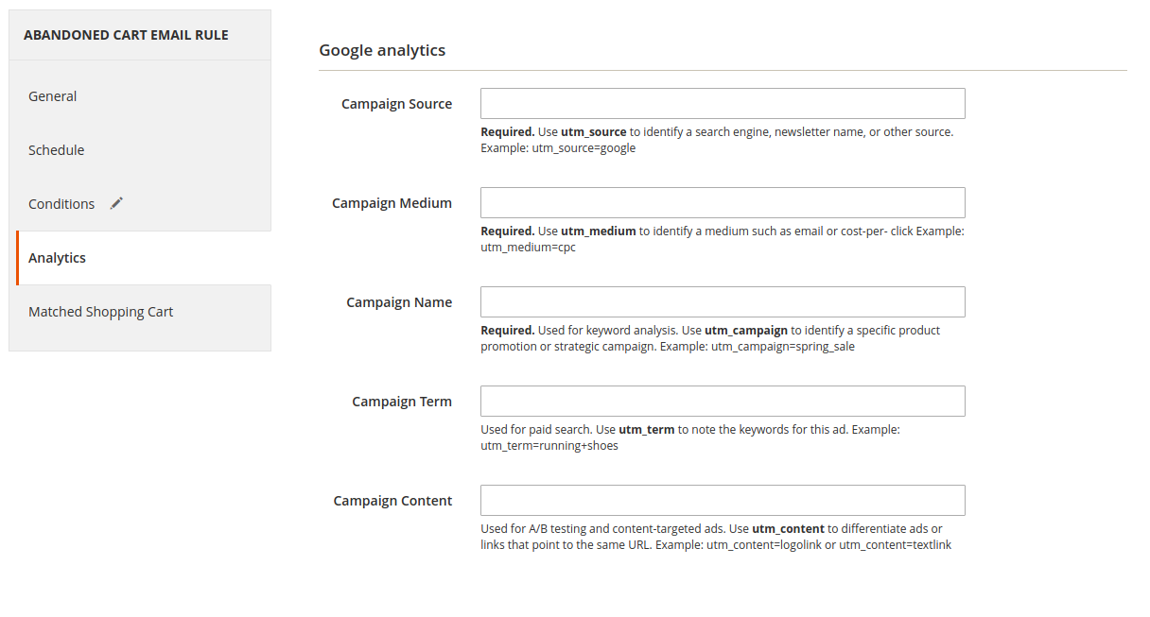Click the utm_source help text

716,140
